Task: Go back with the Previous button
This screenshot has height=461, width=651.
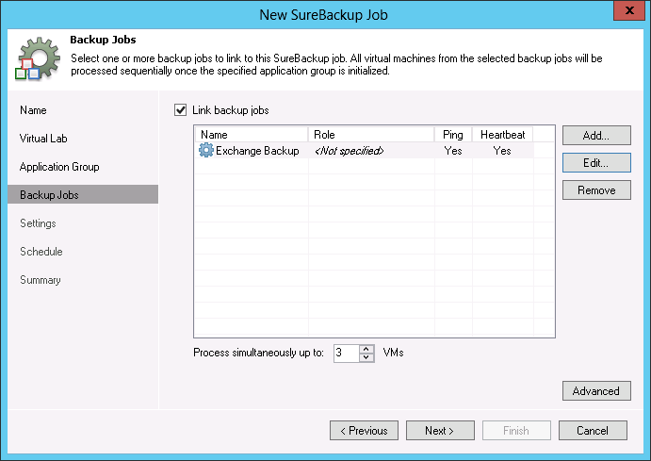Action: (364, 430)
